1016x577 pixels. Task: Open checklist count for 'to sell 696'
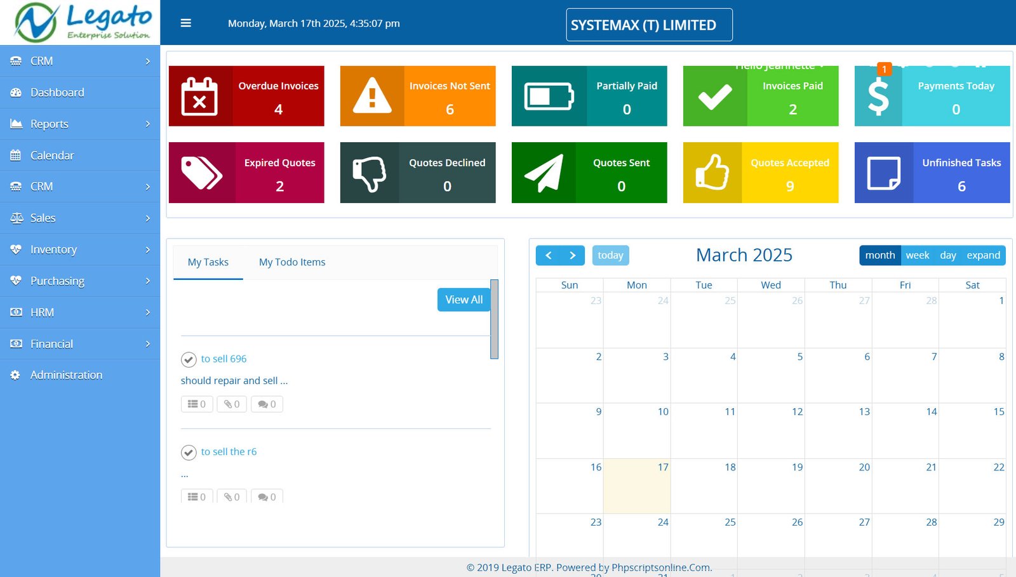(x=197, y=404)
